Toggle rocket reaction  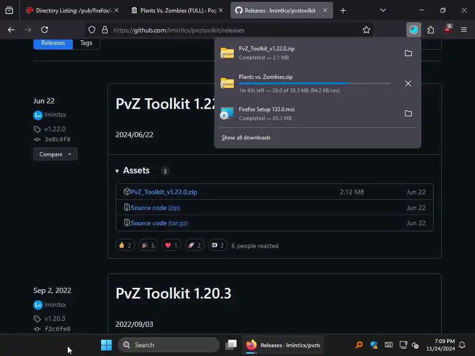pyautogui.click(x=194, y=245)
